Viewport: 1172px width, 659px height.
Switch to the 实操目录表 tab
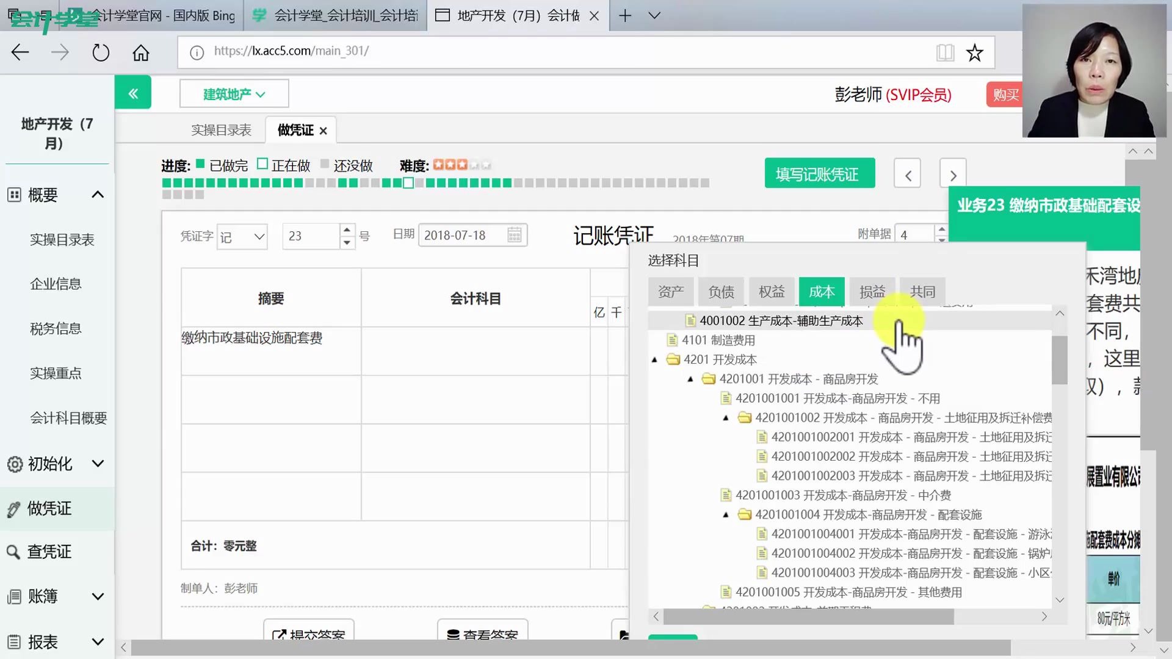(222, 129)
